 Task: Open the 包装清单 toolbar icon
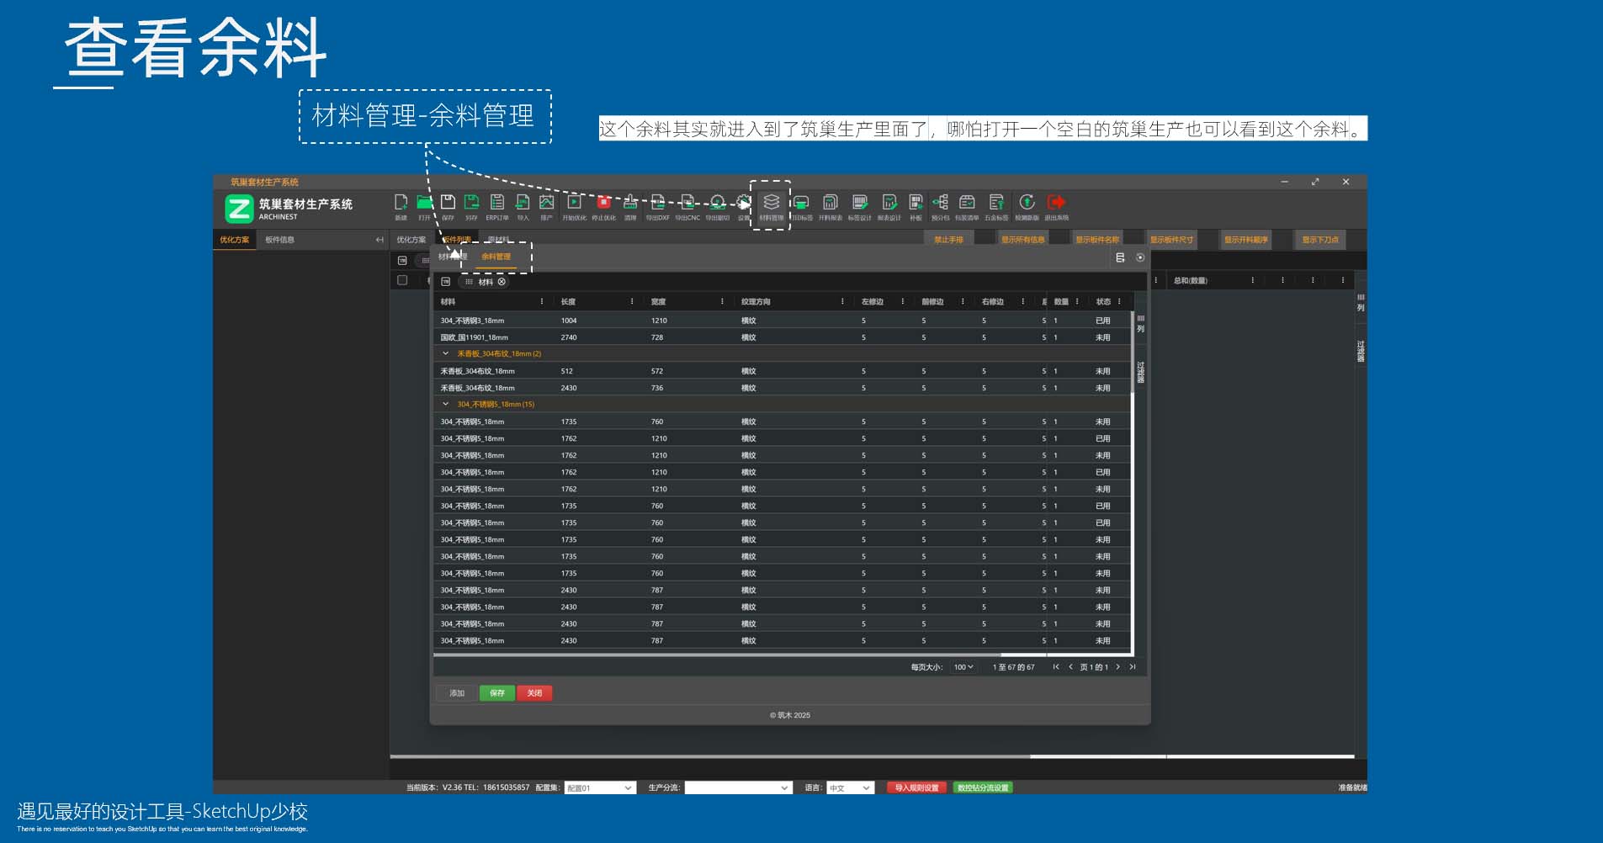tap(967, 204)
